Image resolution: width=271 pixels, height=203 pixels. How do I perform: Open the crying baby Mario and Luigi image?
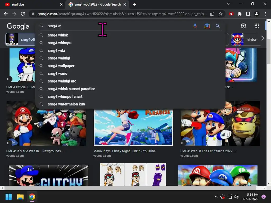(x=218, y=175)
